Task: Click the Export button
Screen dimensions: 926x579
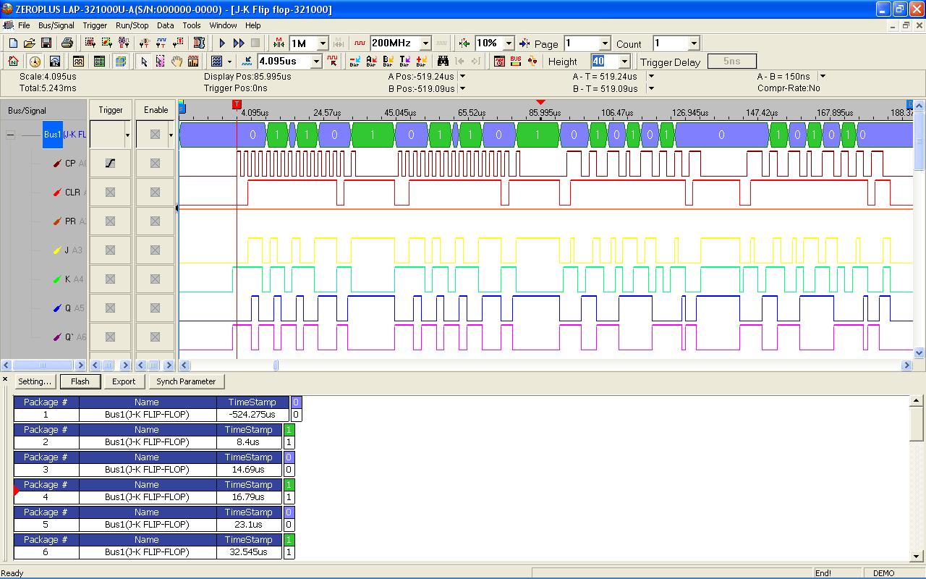Action: pos(124,381)
